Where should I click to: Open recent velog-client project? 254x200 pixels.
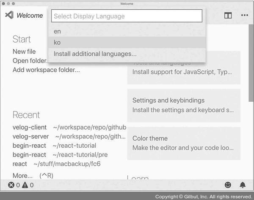pos(30,127)
